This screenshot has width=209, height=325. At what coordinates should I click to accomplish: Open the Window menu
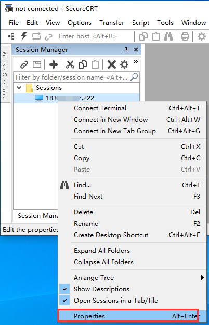click(x=194, y=22)
